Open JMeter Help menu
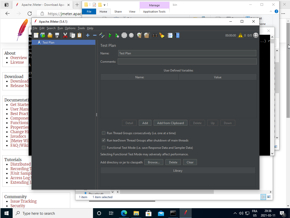The height and width of the screenshot is (218, 290). click(90, 28)
